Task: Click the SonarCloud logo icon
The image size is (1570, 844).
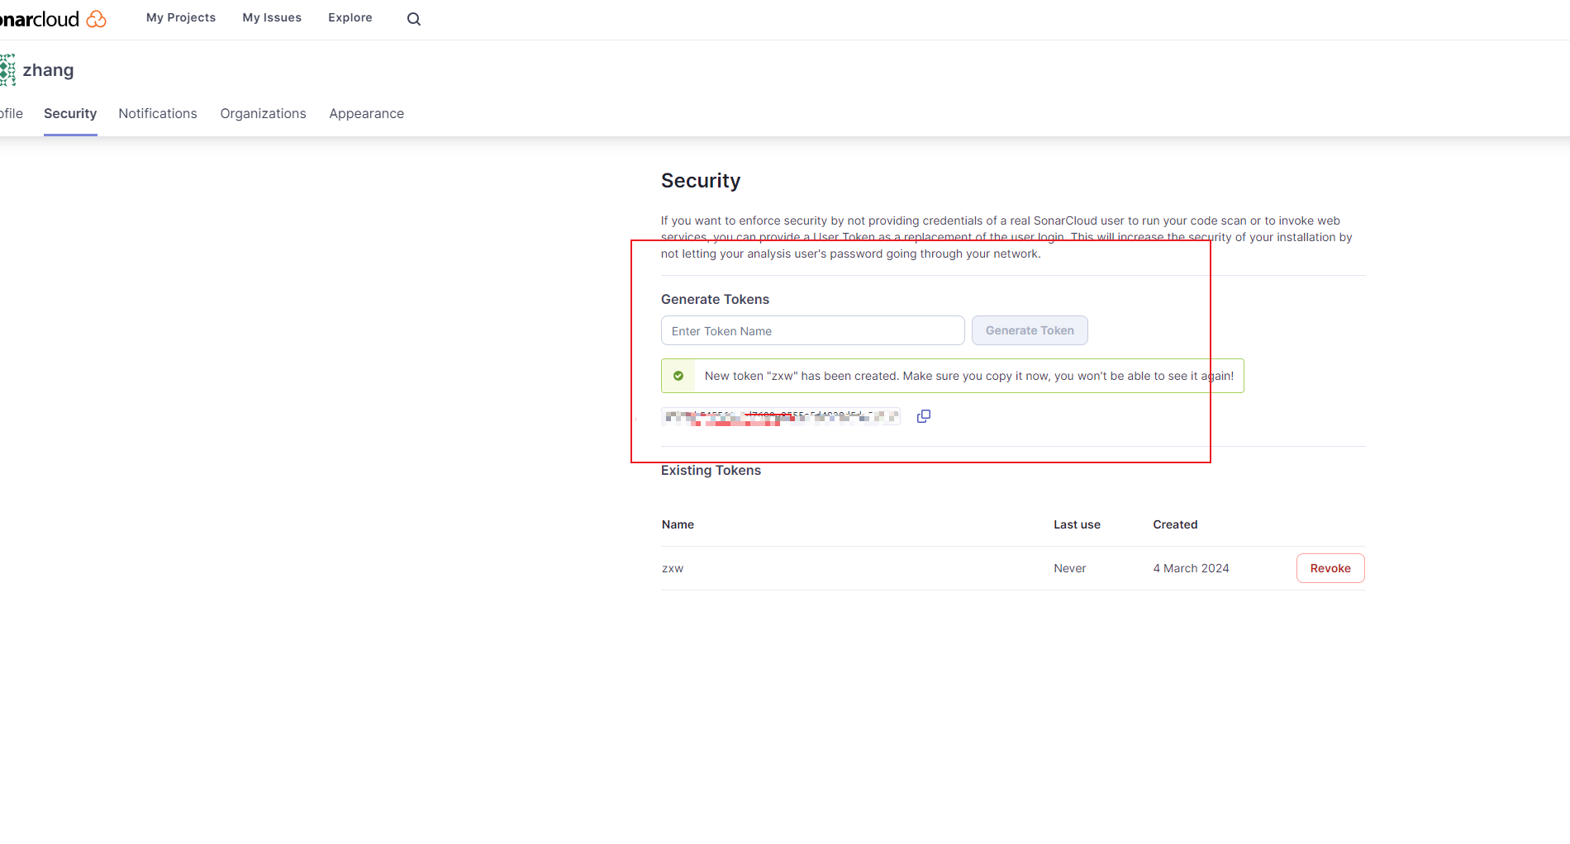Action: (96, 19)
